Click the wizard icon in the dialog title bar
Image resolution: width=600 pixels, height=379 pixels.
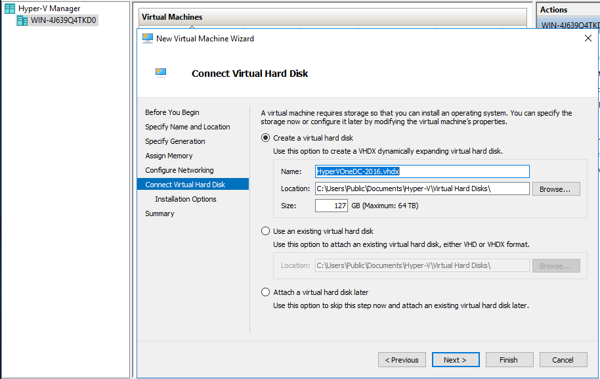point(147,39)
